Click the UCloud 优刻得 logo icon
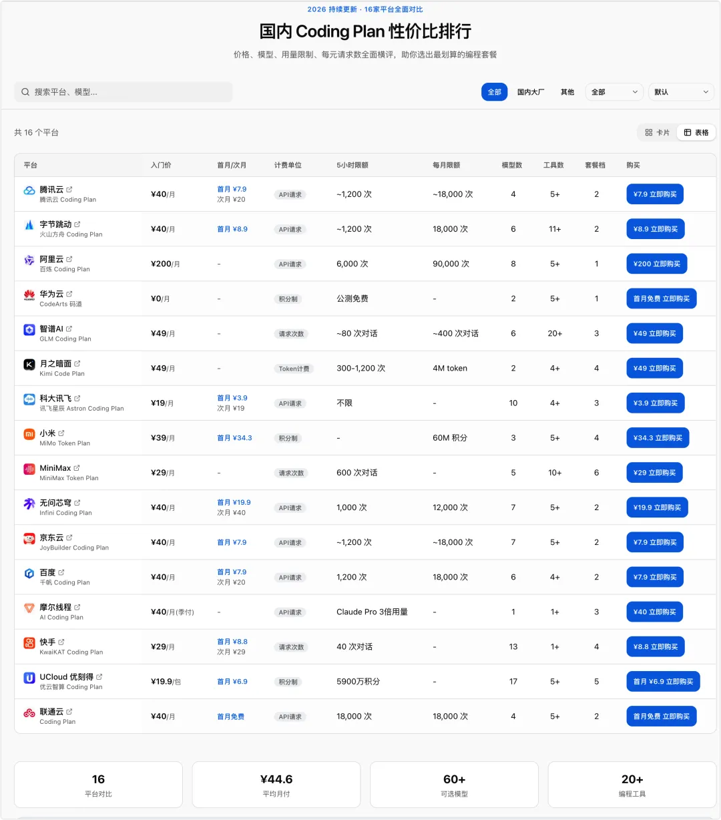 coord(29,678)
